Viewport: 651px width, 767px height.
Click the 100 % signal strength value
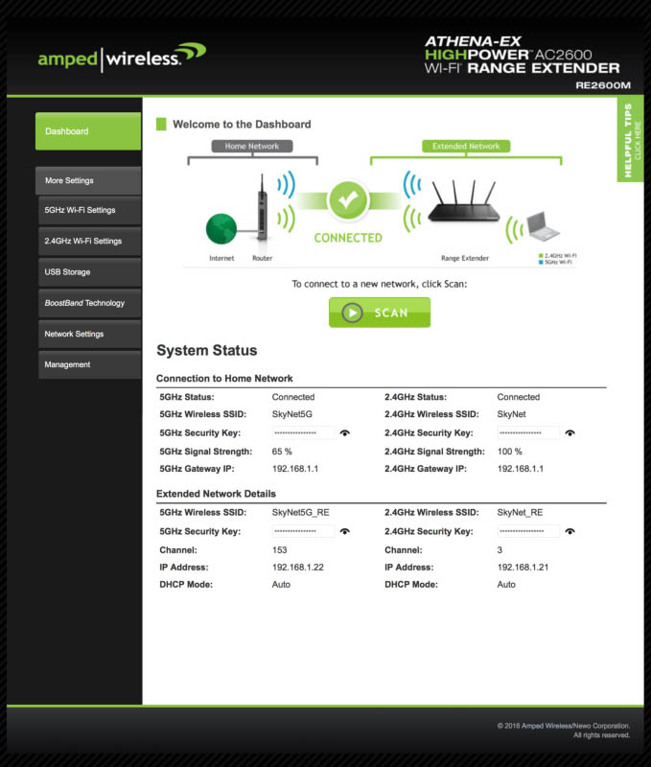[x=510, y=452]
